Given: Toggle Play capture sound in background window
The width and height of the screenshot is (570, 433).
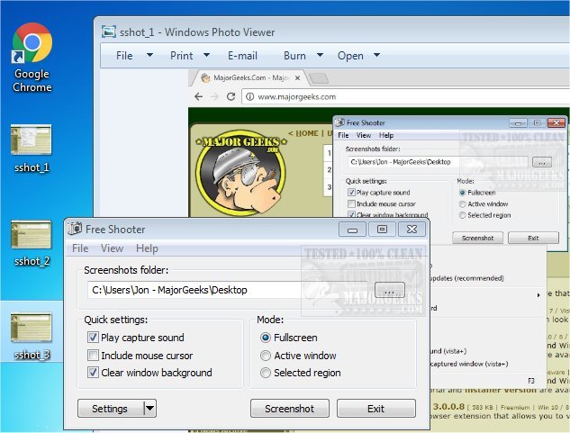Looking at the screenshot, I should tap(351, 193).
